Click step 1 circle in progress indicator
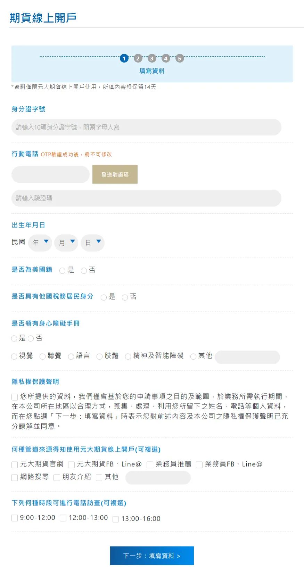Image resolution: width=304 pixels, height=575 pixels. click(124, 58)
